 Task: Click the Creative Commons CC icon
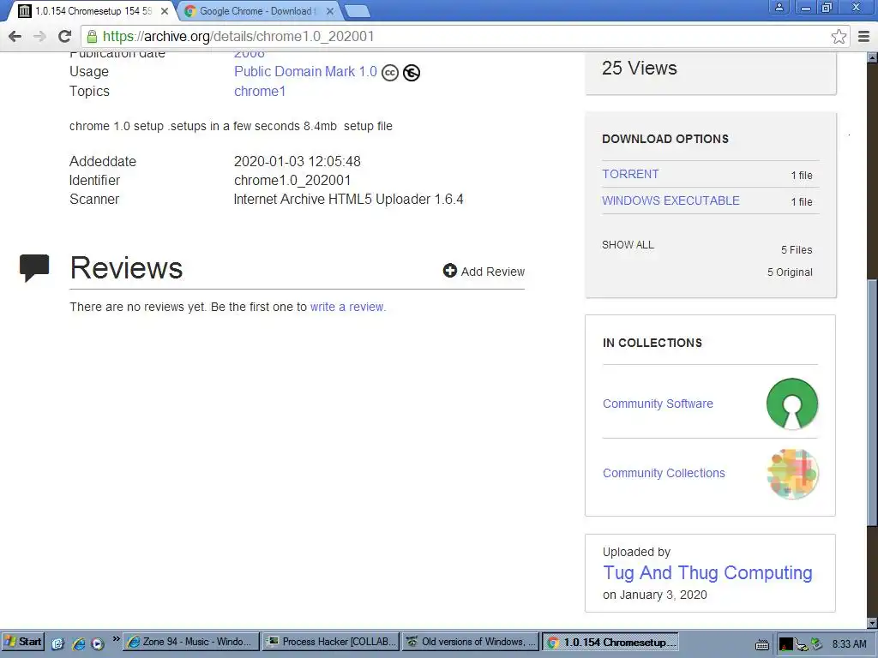point(390,73)
